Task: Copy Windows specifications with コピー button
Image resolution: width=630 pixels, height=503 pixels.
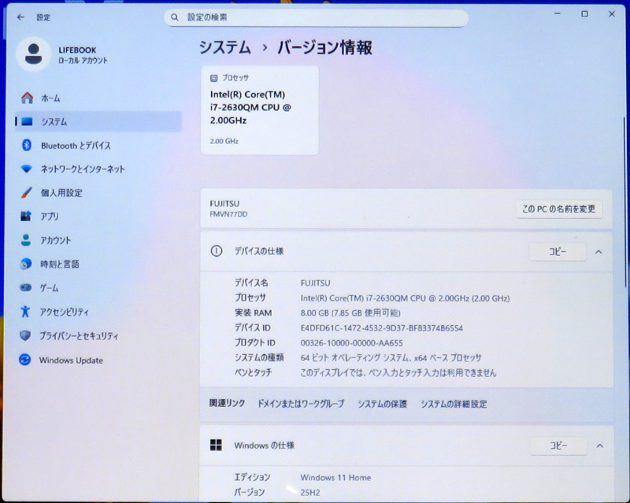Action: 558,446
